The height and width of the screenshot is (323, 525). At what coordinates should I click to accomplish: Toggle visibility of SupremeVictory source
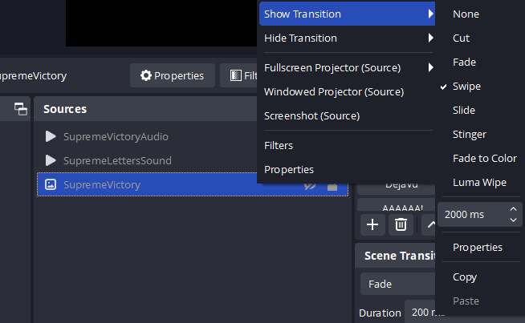(310, 186)
